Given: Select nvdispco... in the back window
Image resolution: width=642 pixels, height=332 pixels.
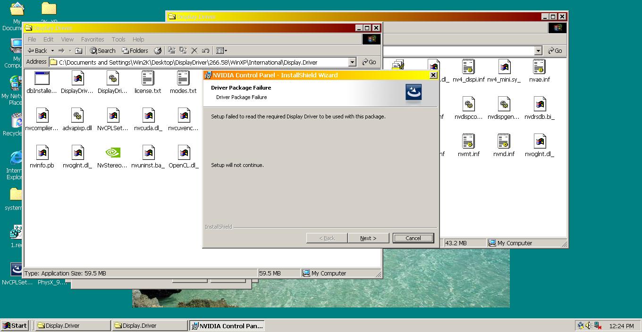Looking at the screenshot, I should [x=469, y=108].
